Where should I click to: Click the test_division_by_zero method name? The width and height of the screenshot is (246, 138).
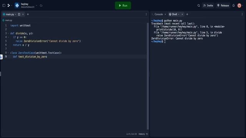tap(33, 57)
